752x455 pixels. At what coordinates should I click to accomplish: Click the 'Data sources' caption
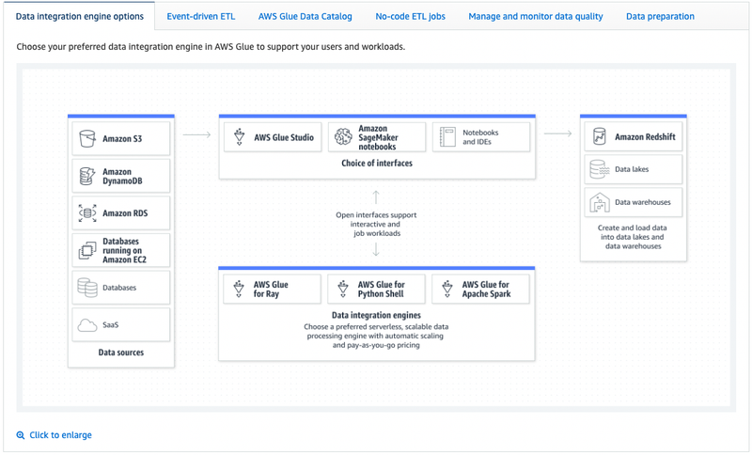tap(121, 353)
